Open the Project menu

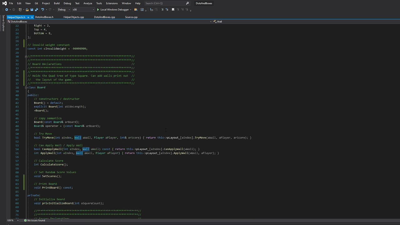46,3
